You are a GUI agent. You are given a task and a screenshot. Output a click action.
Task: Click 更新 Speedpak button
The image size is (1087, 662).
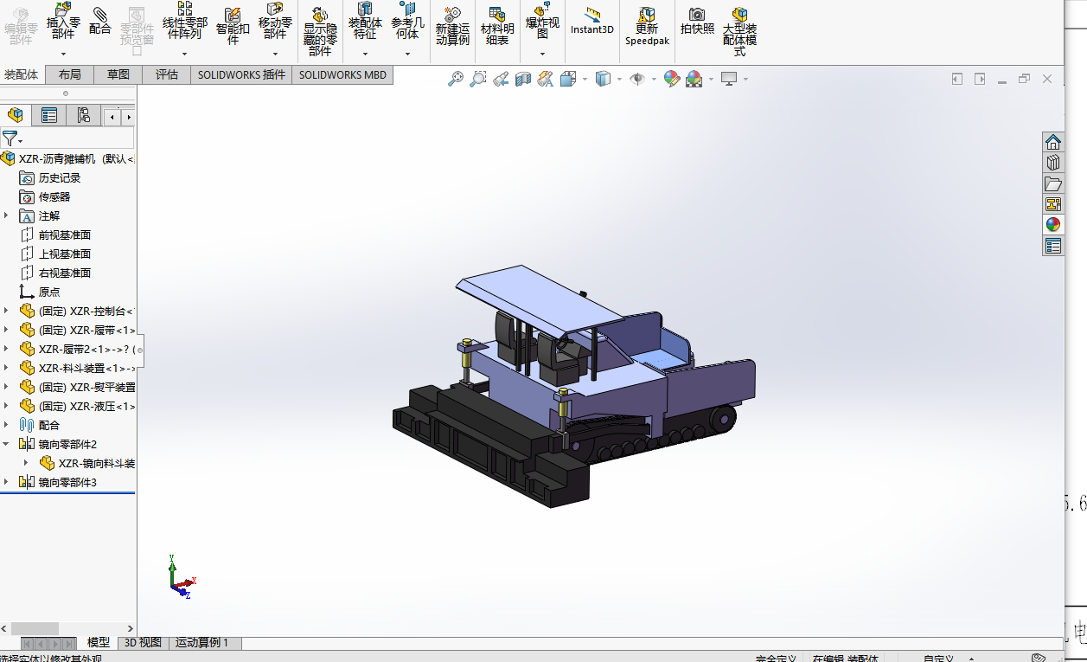point(647,27)
